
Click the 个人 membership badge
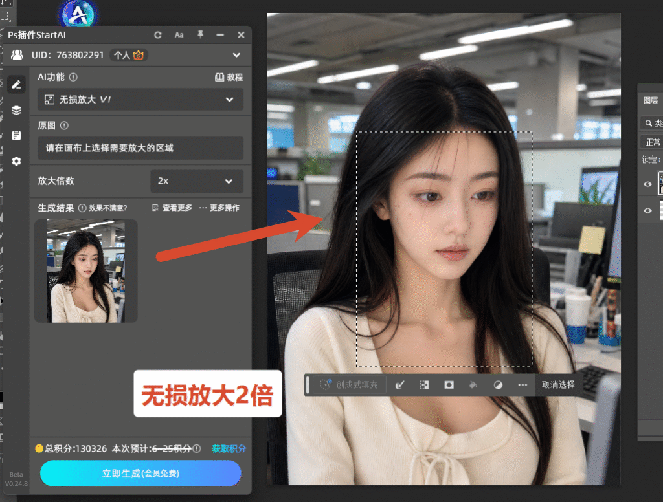(x=129, y=55)
